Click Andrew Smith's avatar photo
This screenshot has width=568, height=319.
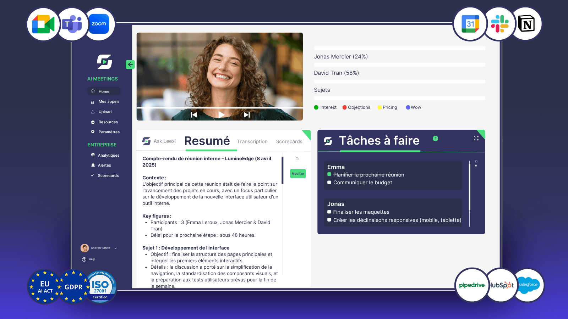[x=84, y=248]
